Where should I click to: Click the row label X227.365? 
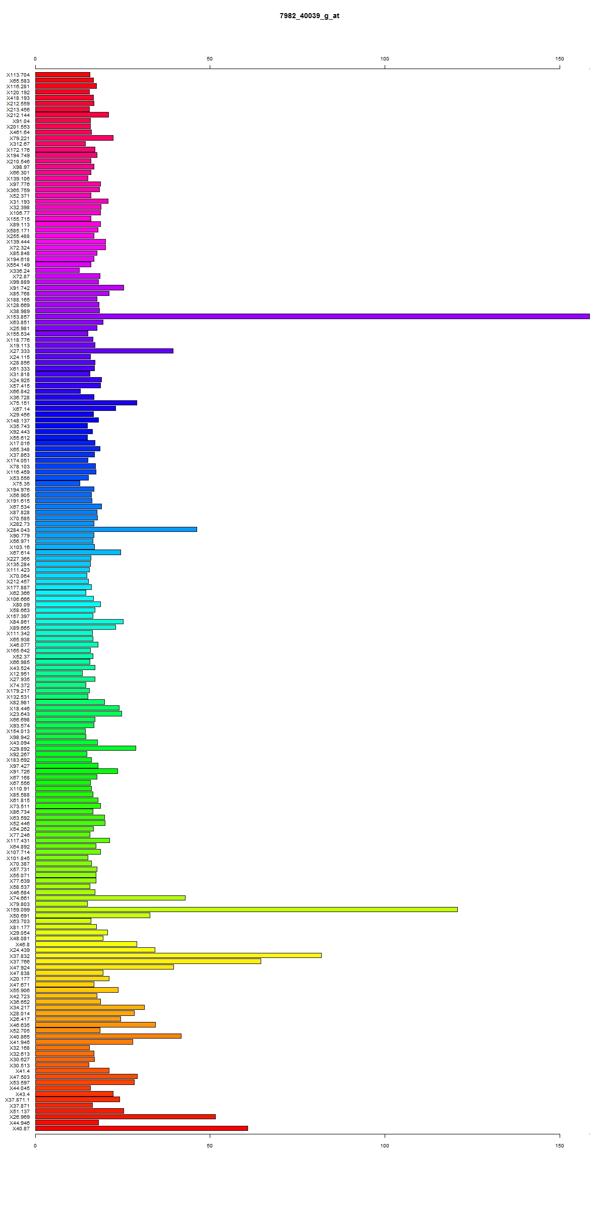pyautogui.click(x=18, y=559)
